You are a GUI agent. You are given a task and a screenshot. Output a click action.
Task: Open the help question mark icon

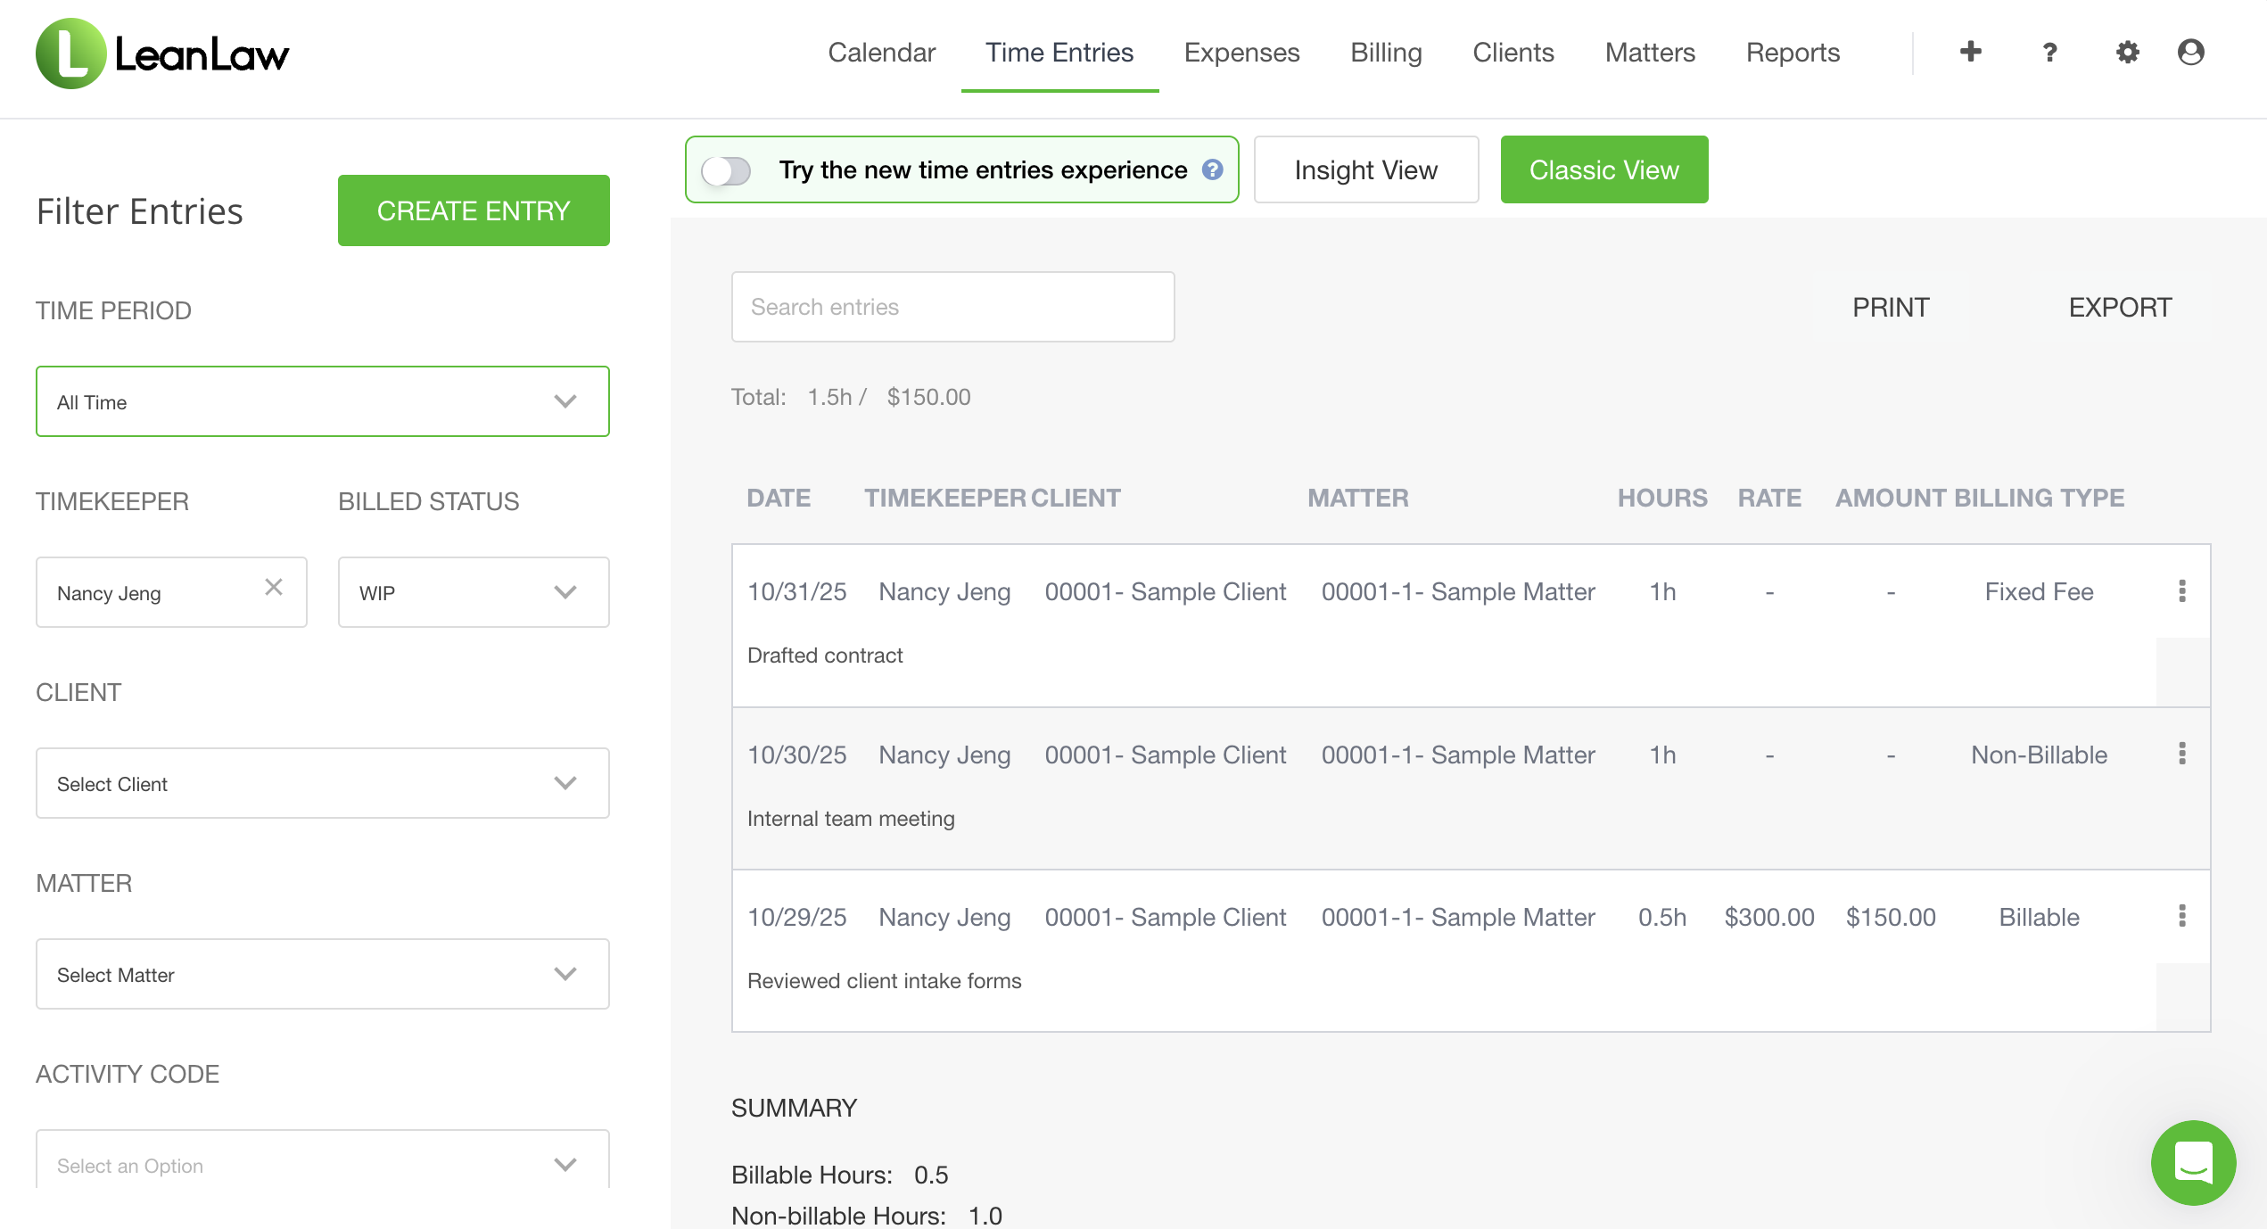coord(2049,53)
